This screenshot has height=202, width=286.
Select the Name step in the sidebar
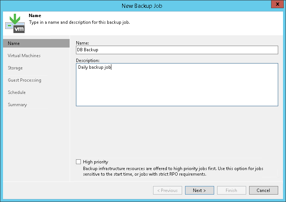[x=14, y=43]
